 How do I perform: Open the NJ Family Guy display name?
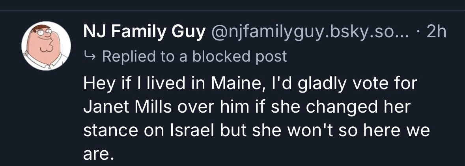(144, 33)
